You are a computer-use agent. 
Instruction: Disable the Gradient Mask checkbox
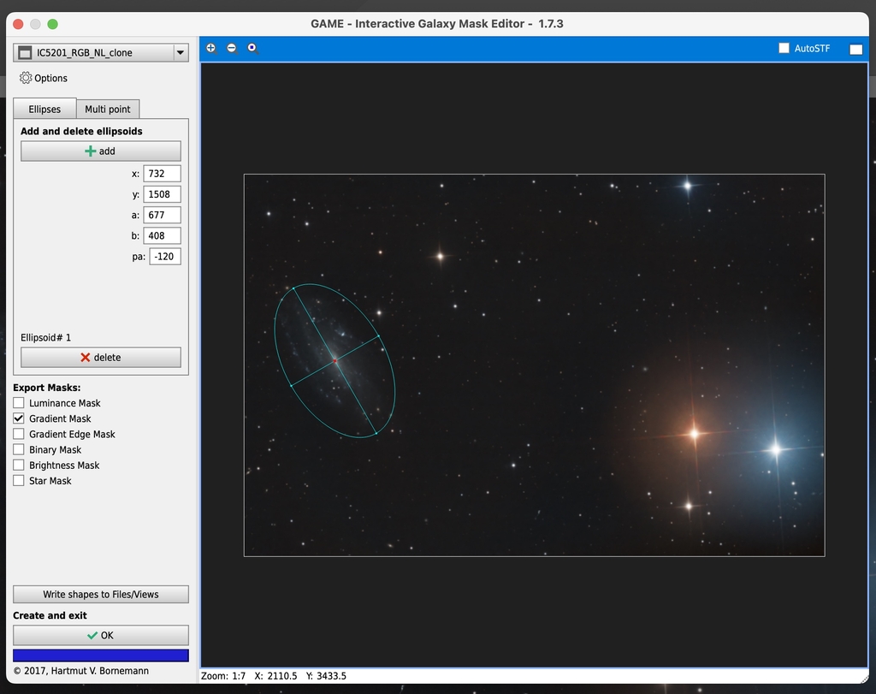tap(19, 418)
